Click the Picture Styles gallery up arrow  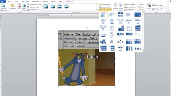click(97, 5)
